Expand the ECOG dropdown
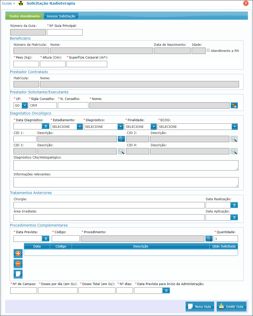This screenshot has width=253, height=316. [x=234, y=127]
